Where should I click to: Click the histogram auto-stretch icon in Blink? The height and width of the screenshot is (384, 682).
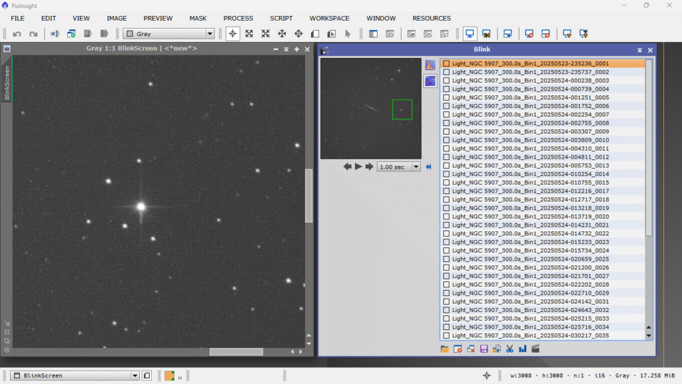(x=430, y=65)
